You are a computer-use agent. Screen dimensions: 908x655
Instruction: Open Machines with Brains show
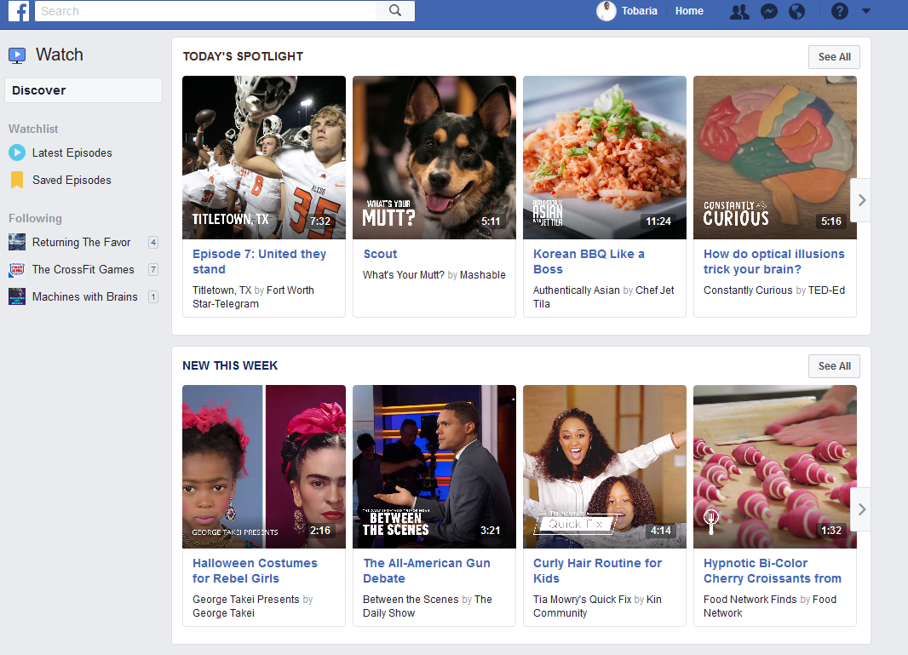point(85,296)
